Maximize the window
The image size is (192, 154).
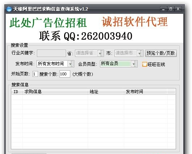point(171,9)
